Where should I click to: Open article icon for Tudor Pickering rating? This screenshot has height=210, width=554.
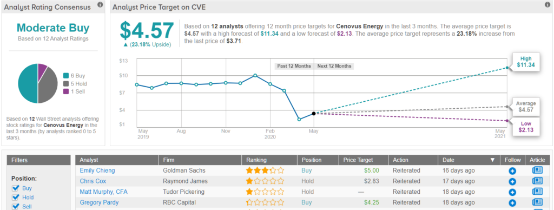537,192
